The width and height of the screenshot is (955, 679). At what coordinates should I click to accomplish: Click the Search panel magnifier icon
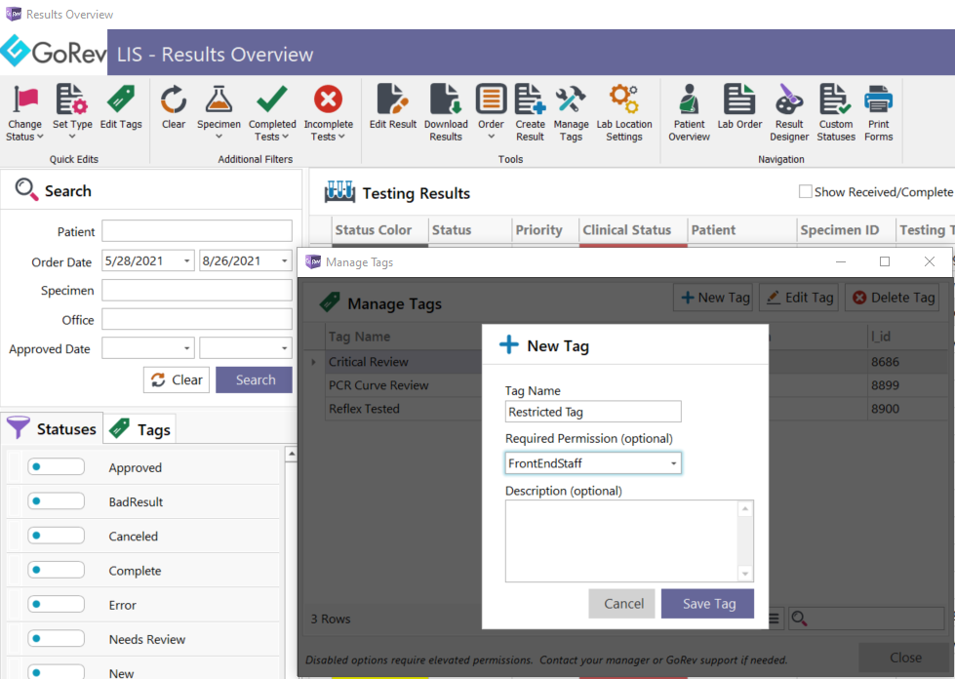[26, 189]
